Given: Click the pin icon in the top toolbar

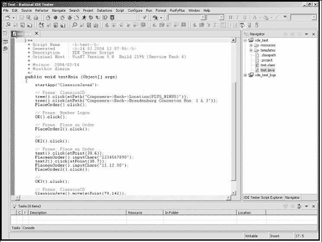Looking at the screenshot, I should 144,18.
